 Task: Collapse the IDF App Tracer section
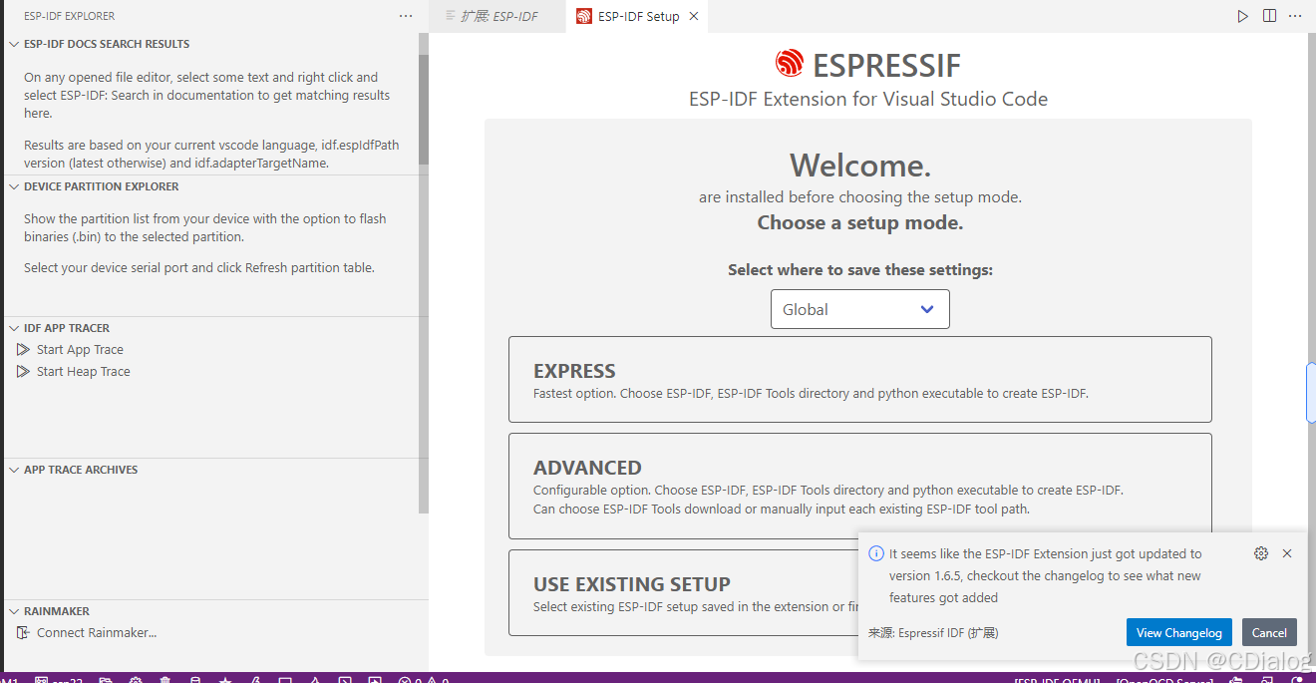click(14, 328)
